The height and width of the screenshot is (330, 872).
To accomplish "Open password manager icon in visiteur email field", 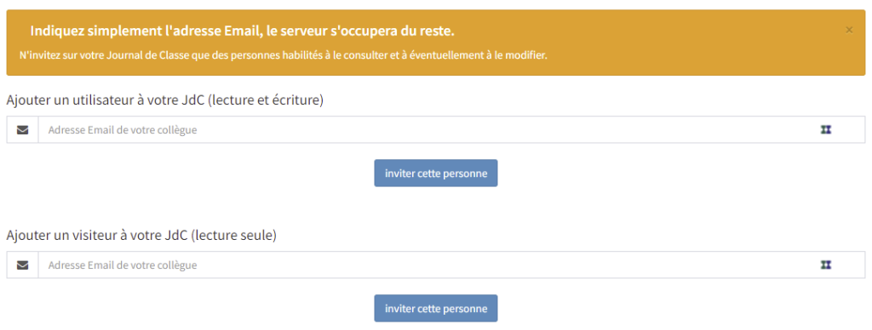I will 826,265.
